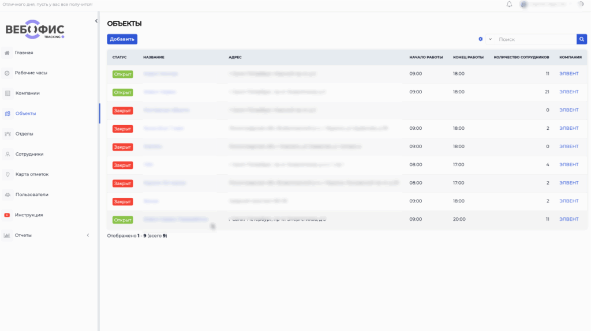The width and height of the screenshot is (591, 331).
Task: Open table settings gear icon
Action: tap(480, 39)
